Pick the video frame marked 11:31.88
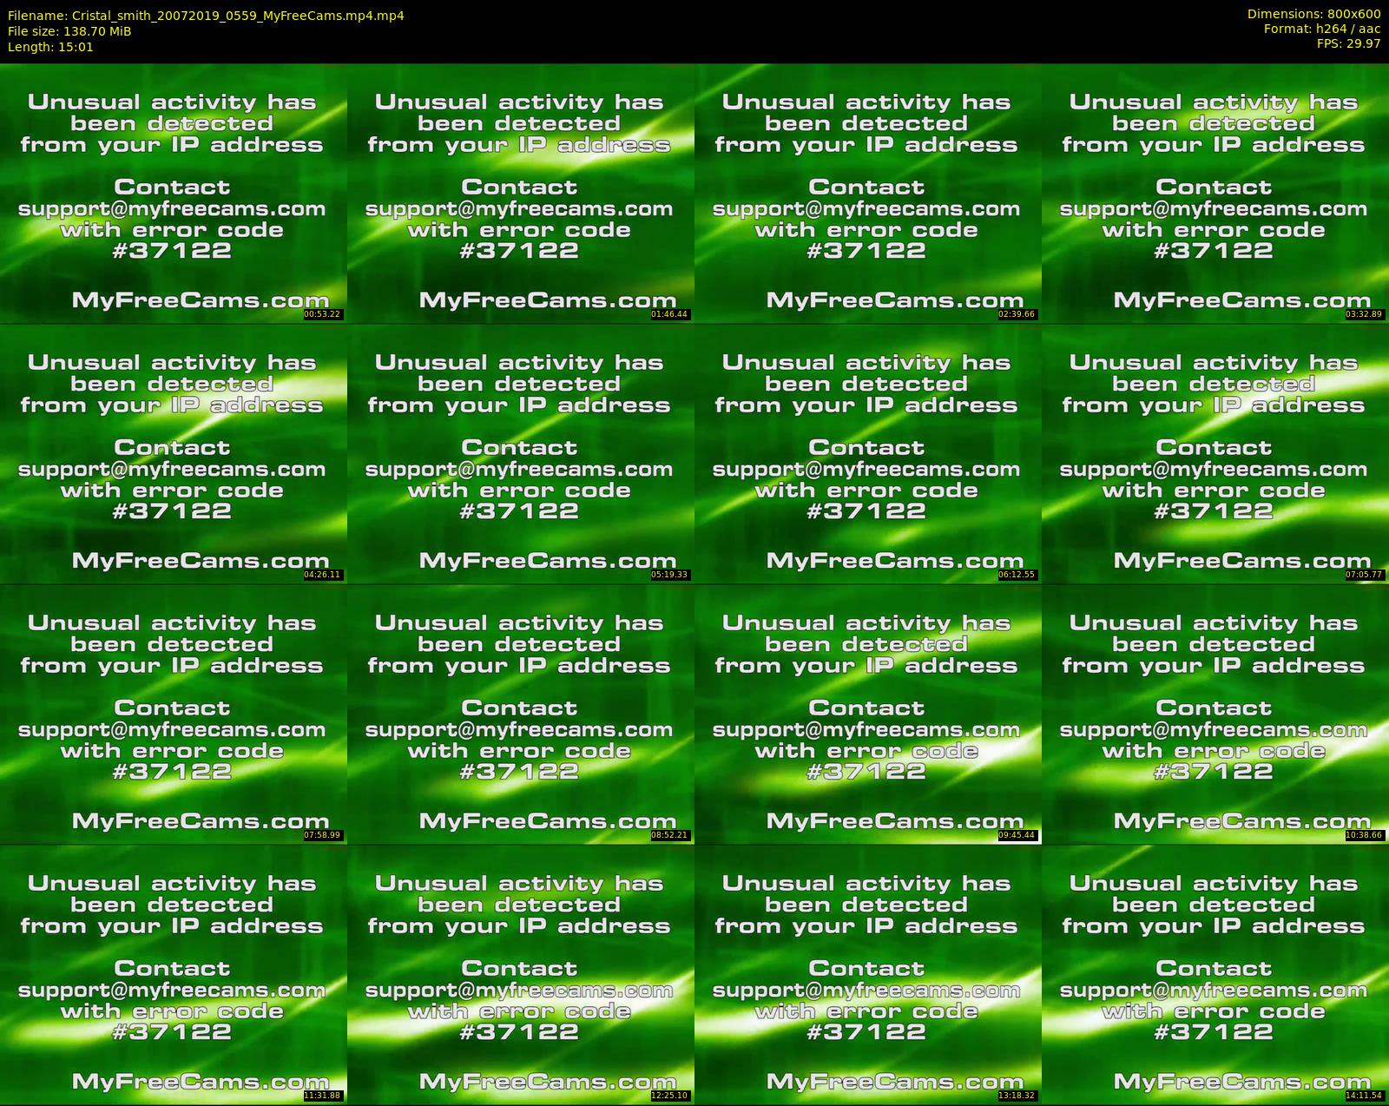Screen dimensions: 1389x1106 [173, 974]
